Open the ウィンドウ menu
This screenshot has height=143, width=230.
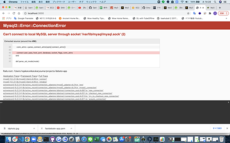[91, 2]
